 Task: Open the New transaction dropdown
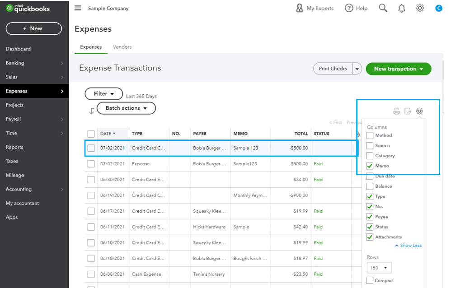399,69
